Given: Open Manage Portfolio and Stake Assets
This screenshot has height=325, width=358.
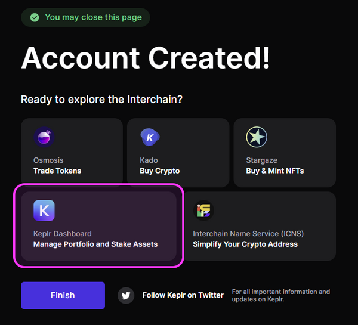Looking at the screenshot, I should click(95, 244).
